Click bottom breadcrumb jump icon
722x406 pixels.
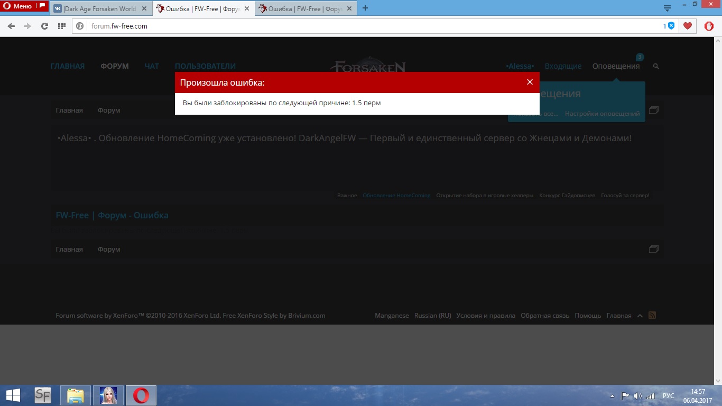pos(653,249)
